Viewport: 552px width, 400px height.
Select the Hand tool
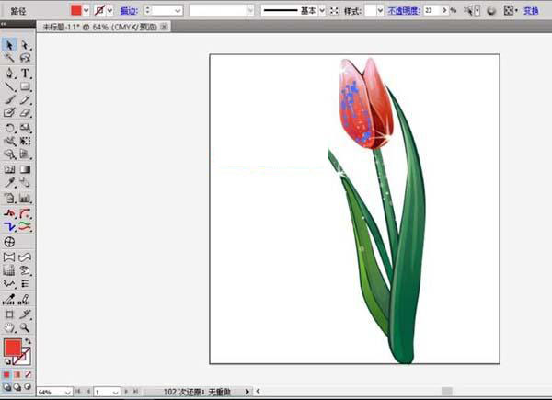(x=9, y=327)
